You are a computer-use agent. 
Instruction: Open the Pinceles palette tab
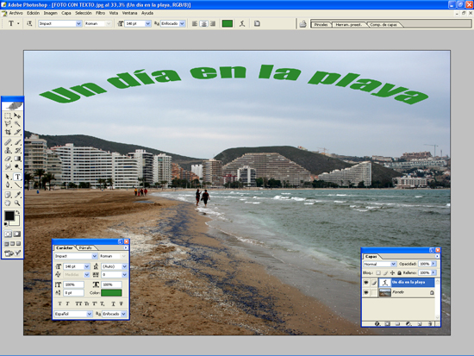point(321,24)
